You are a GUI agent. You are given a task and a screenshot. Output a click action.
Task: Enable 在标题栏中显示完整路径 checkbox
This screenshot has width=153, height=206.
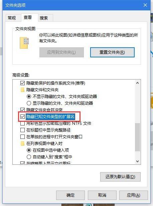pos(22,130)
